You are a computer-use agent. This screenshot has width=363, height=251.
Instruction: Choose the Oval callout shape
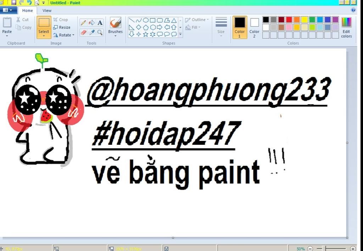pos(167,34)
